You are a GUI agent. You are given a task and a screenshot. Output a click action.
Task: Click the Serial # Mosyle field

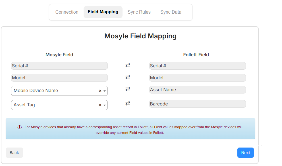[59, 66]
